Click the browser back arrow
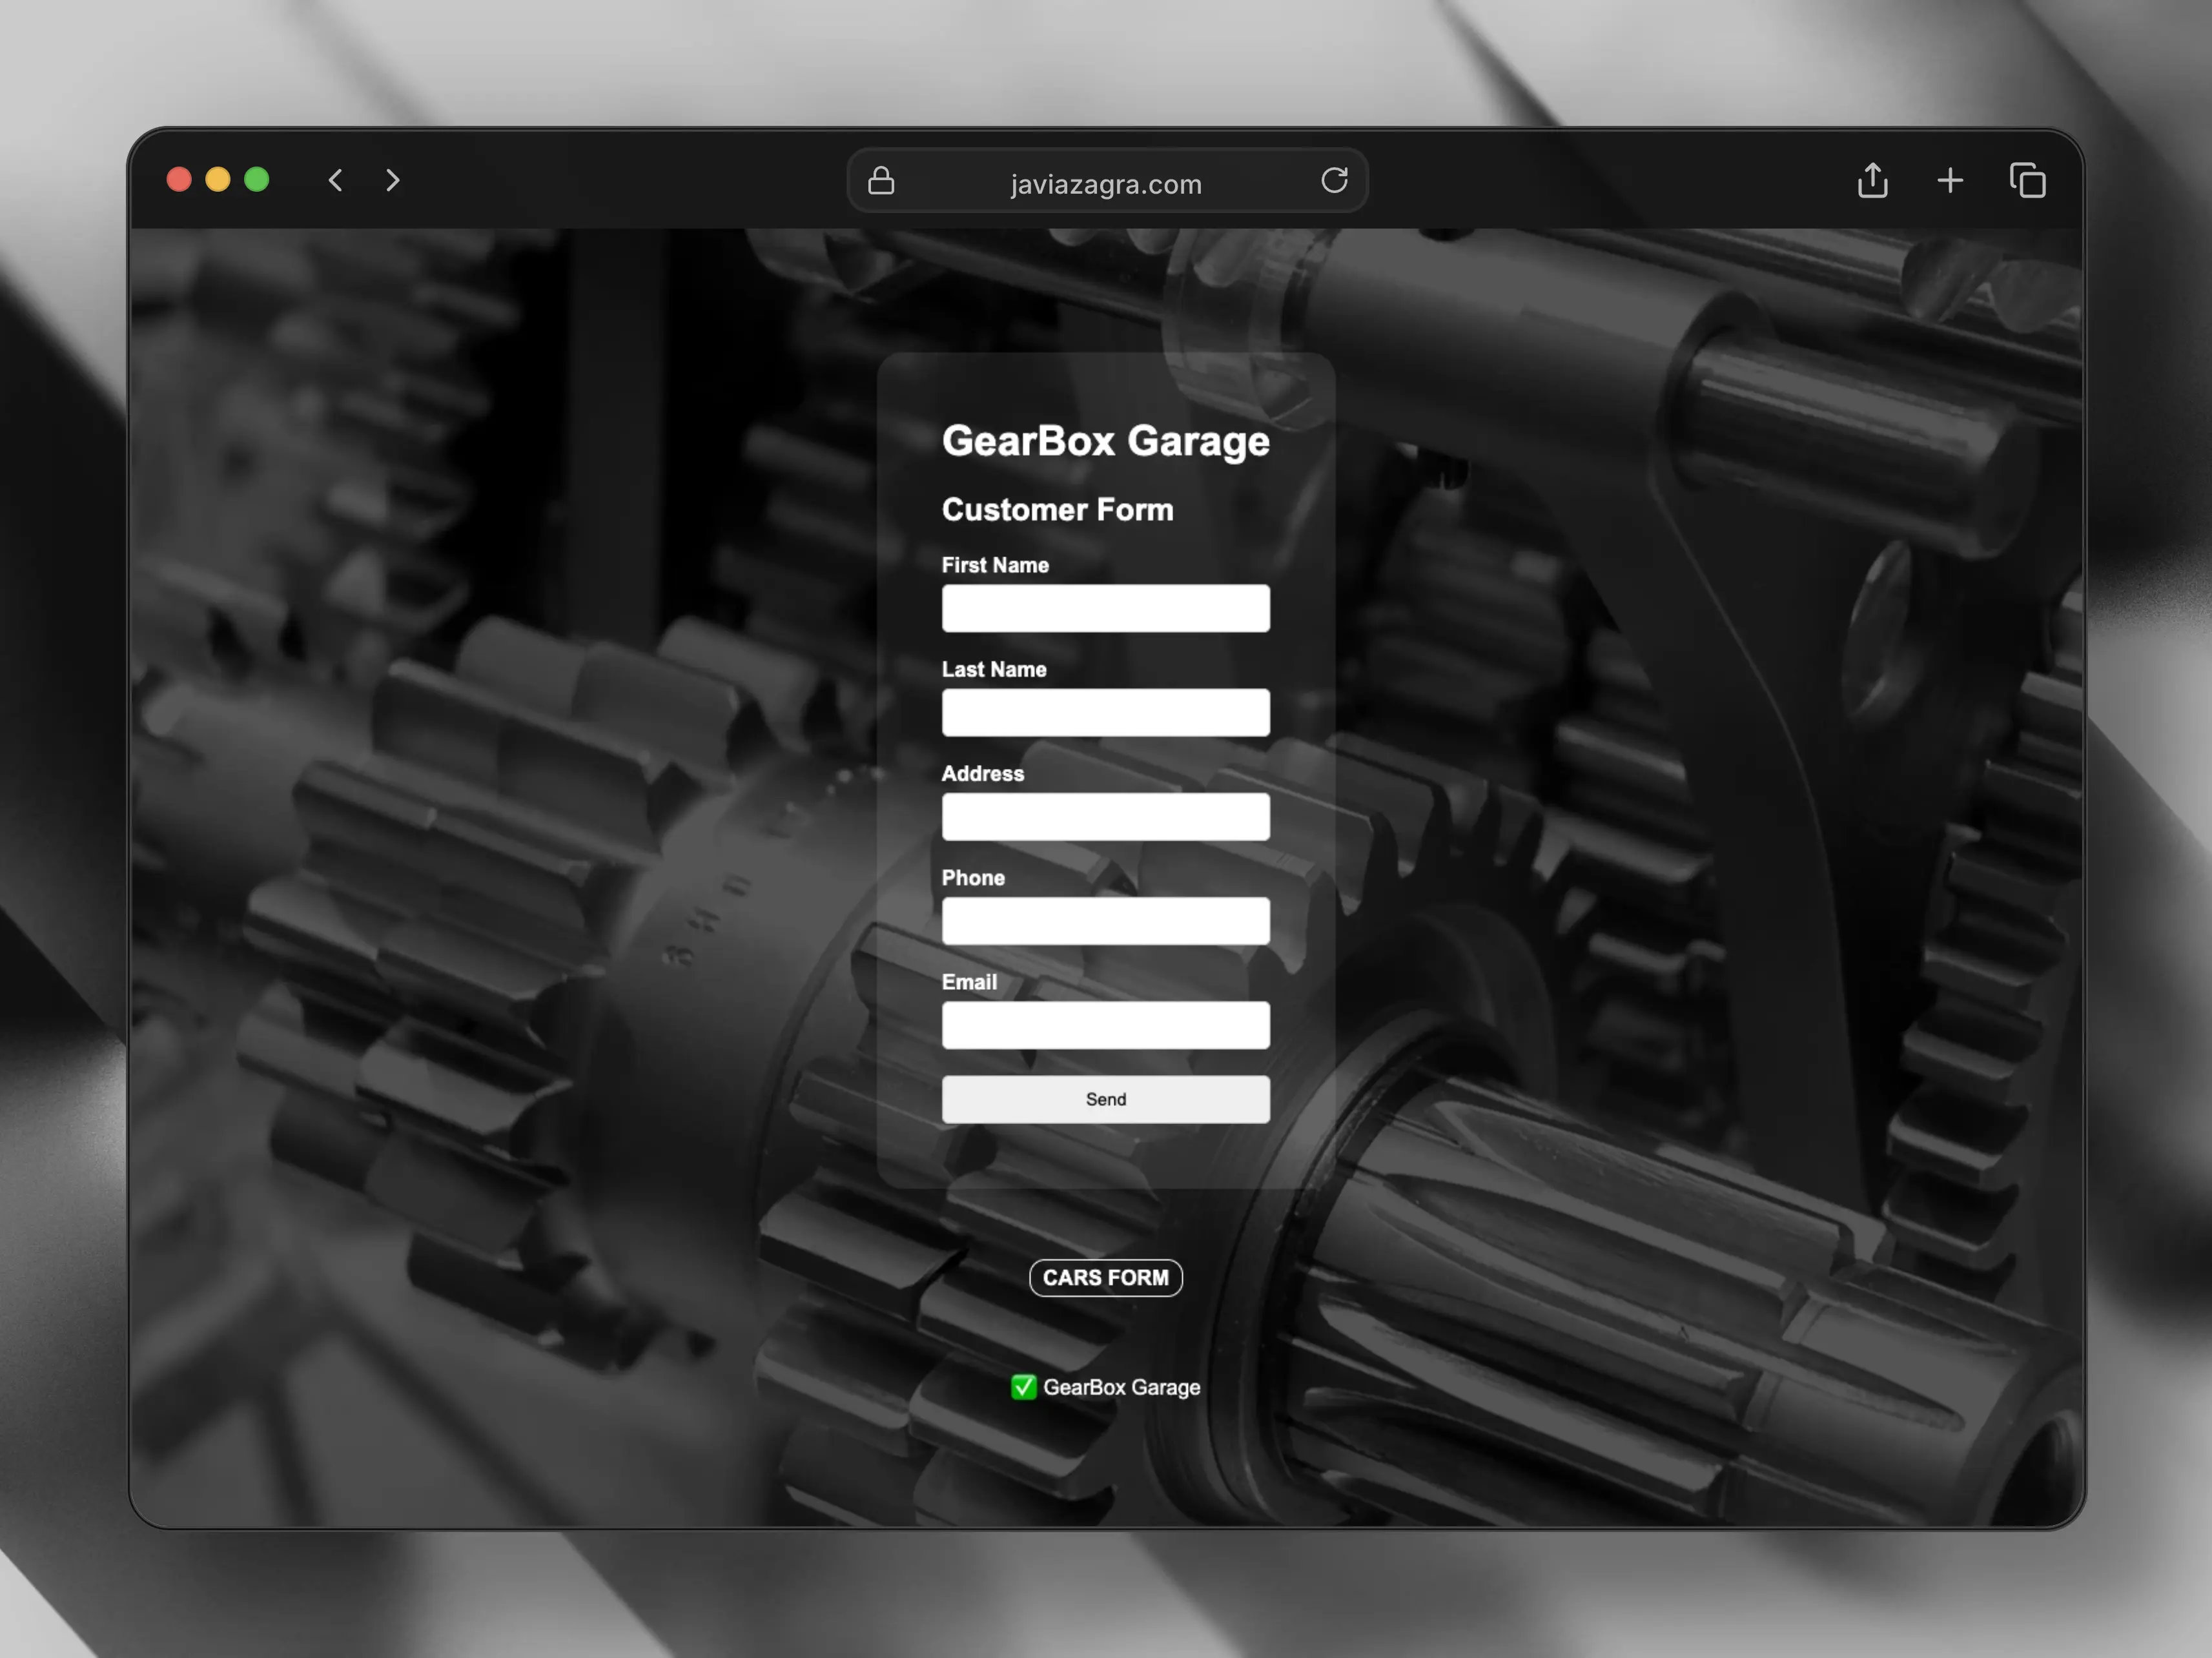The width and height of the screenshot is (2212, 1658). pos(336,180)
